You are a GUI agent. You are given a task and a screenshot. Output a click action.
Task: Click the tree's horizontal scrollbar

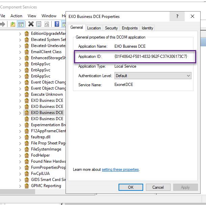(x=18, y=192)
